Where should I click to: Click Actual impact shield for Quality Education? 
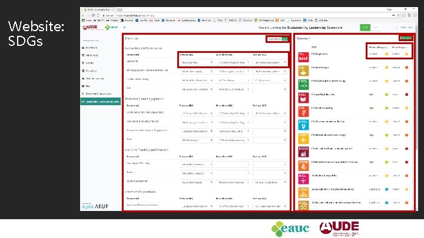coord(406,95)
